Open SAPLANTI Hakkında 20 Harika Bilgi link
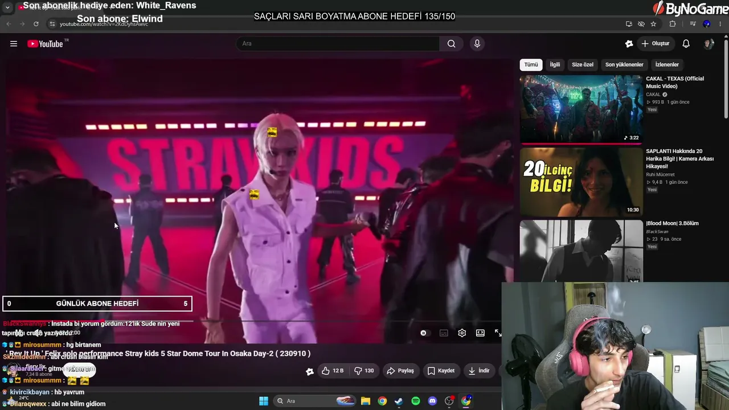Screen dimensions: 729x410 (x=680, y=159)
